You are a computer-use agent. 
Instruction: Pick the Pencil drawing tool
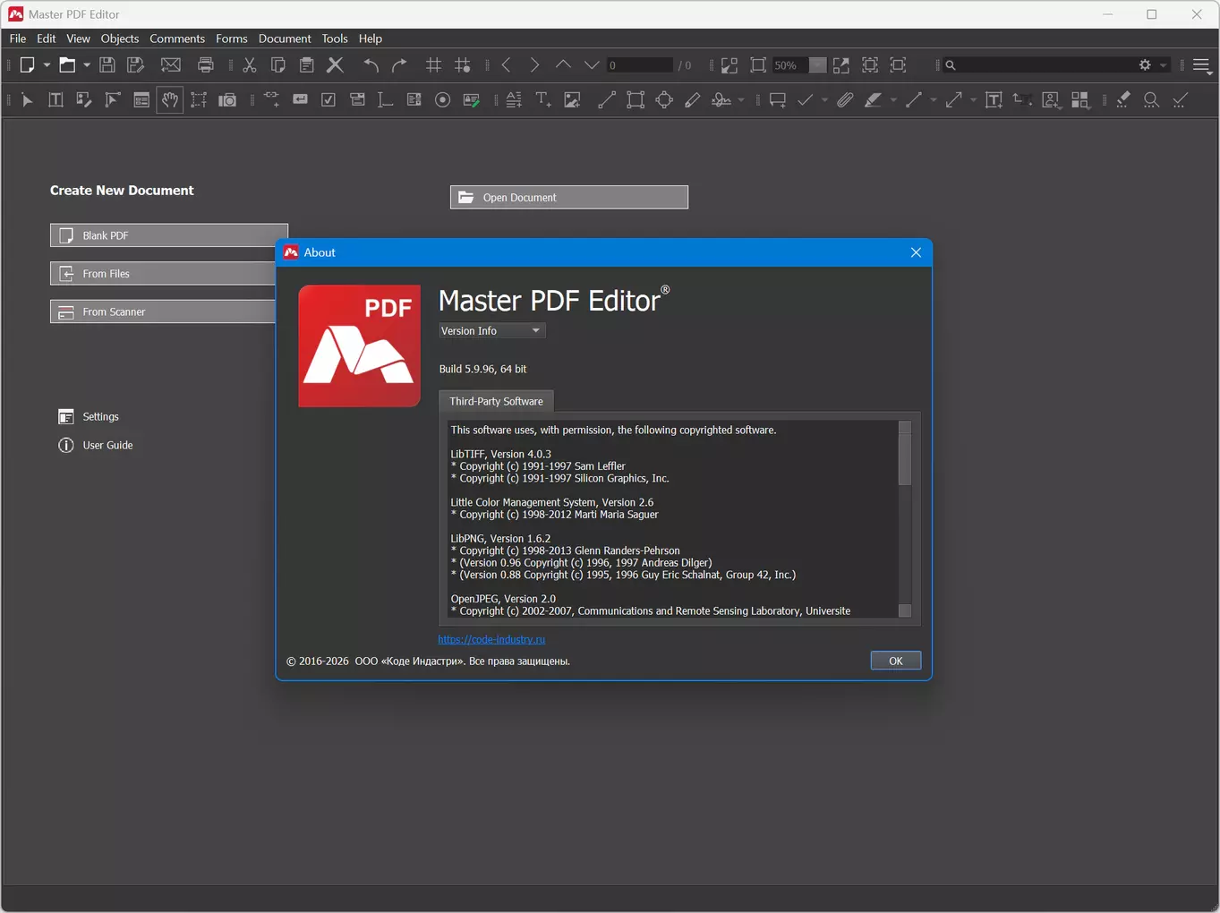click(692, 100)
